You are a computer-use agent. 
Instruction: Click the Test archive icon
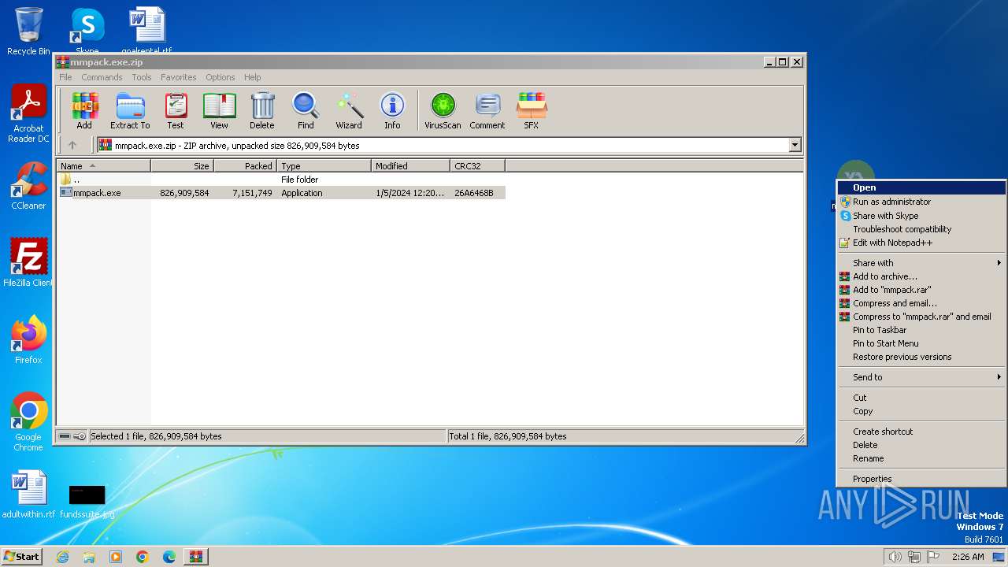[x=176, y=111]
